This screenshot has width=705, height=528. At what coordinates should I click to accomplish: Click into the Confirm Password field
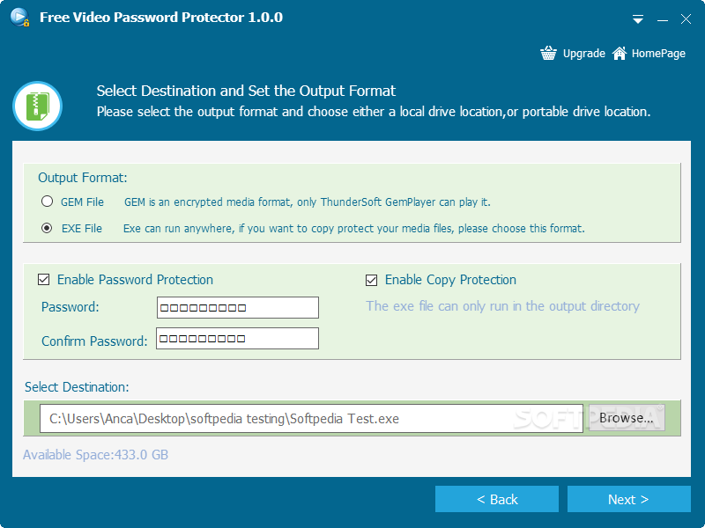[237, 338]
